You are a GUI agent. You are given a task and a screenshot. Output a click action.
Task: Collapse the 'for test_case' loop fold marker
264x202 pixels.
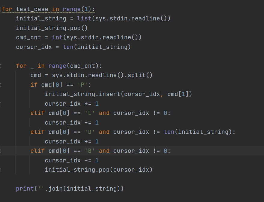tap(1, 9)
